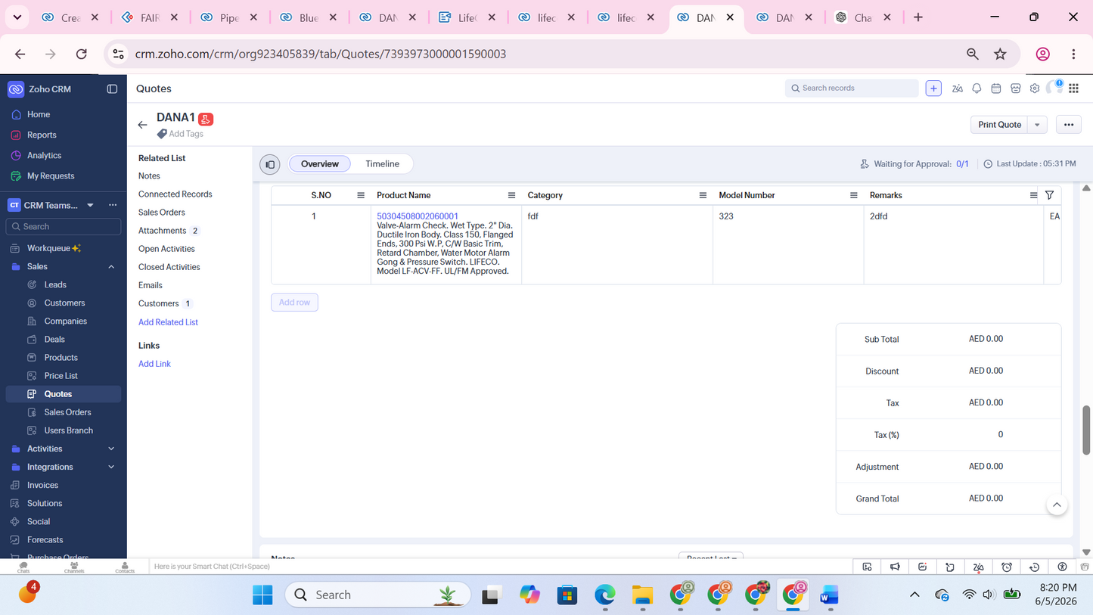Screen dimensions: 1093x615
Task: Open the Zoho apps grid launcher
Action: click(x=1073, y=89)
